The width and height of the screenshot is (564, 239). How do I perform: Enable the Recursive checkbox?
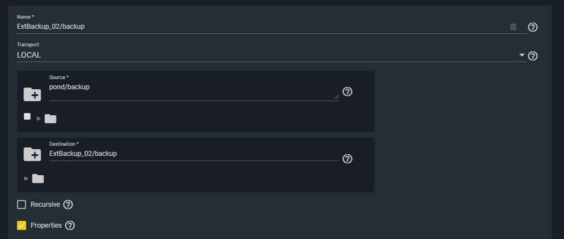tap(22, 205)
